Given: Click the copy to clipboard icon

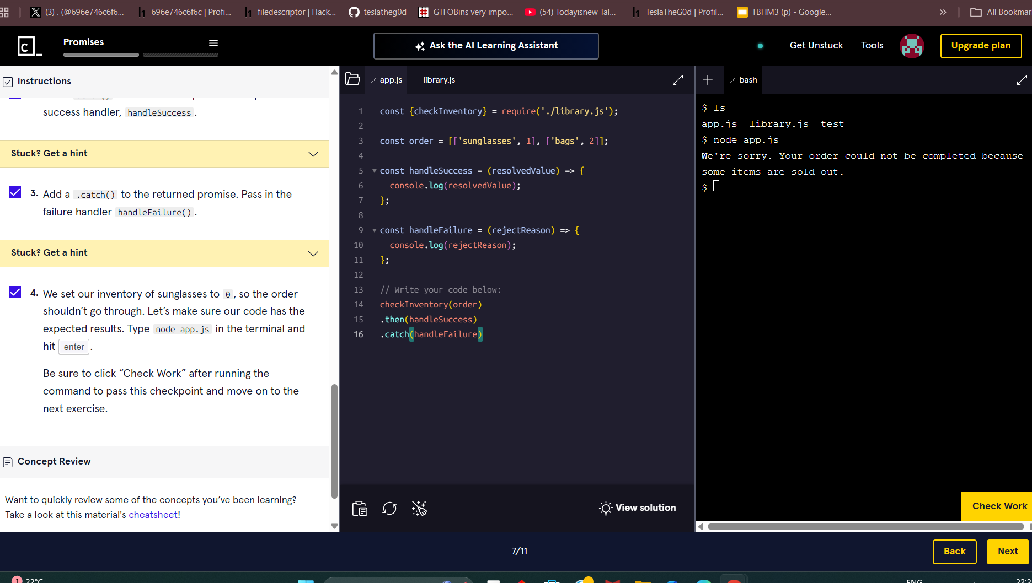Looking at the screenshot, I should pos(360,508).
